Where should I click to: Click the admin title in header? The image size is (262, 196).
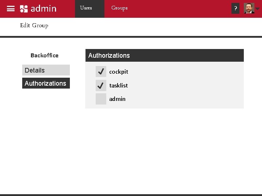pos(44,9)
